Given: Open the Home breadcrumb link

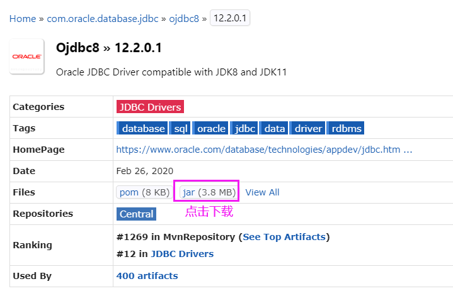Looking at the screenshot, I should point(22,18).
